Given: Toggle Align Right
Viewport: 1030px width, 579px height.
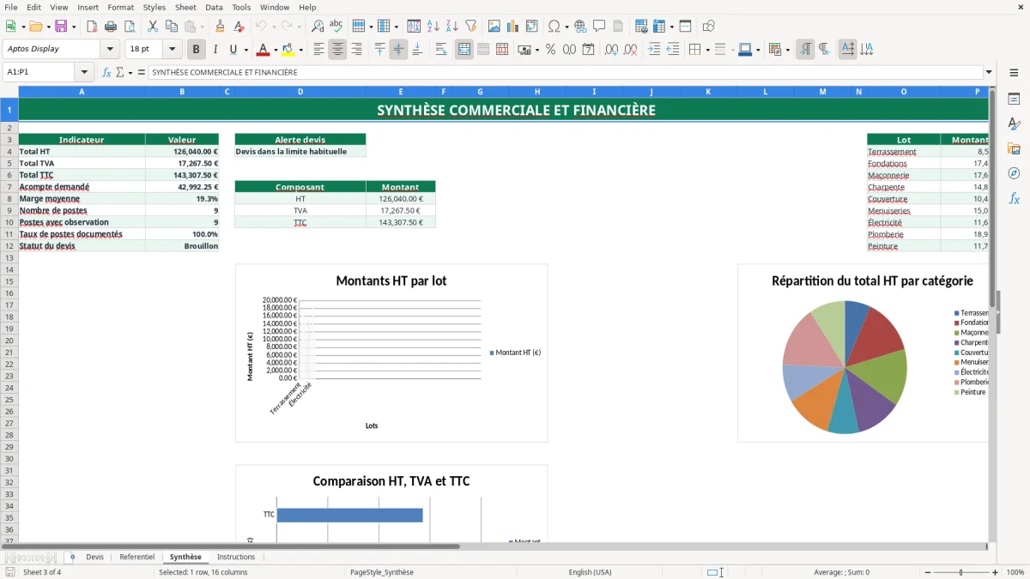Looking at the screenshot, I should tap(356, 50).
